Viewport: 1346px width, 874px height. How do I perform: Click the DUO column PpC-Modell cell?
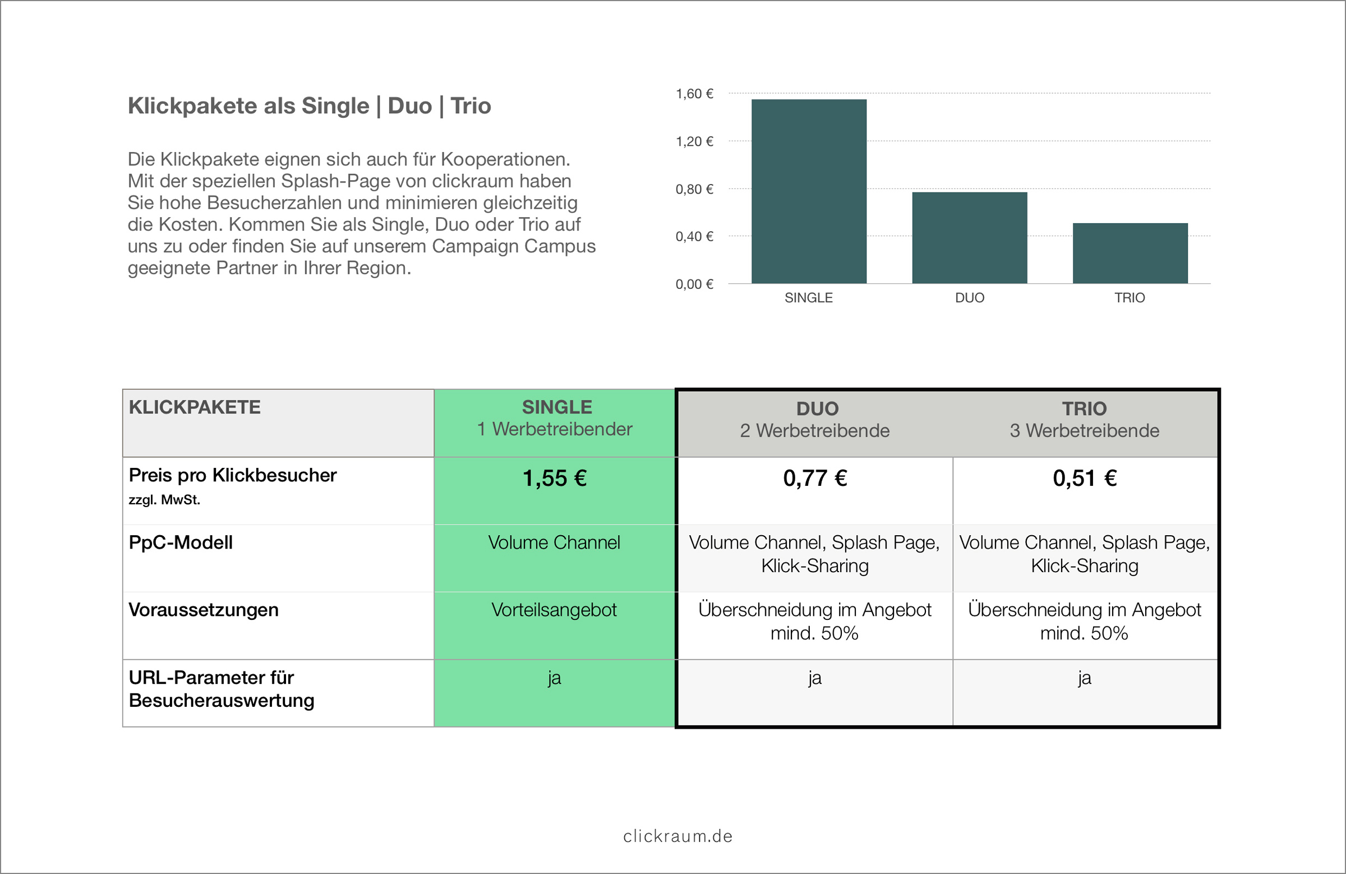tap(815, 558)
